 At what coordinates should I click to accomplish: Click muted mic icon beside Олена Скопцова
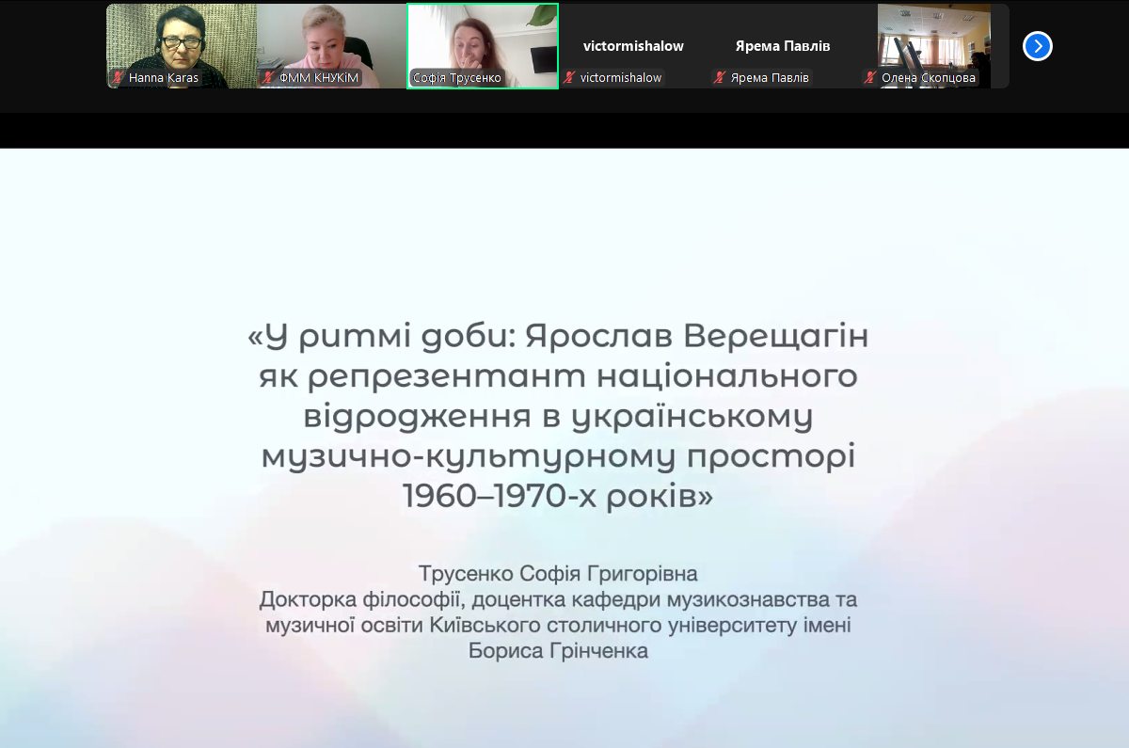pyautogui.click(x=871, y=78)
